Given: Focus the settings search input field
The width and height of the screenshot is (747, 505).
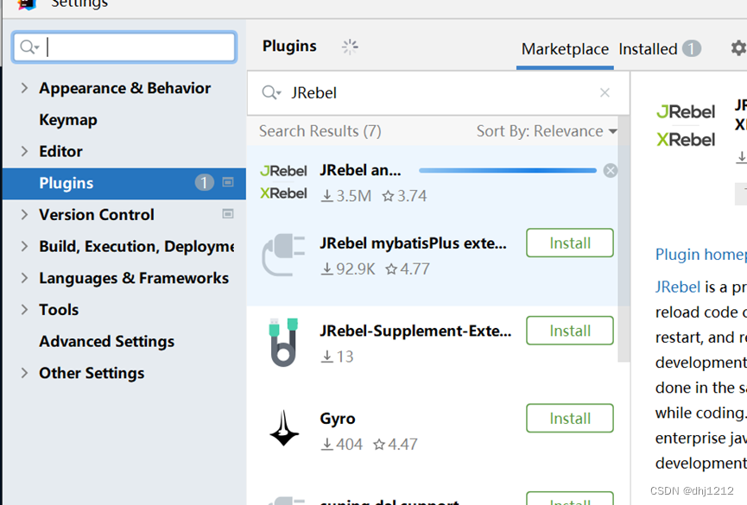Looking at the screenshot, I should pyautogui.click(x=125, y=47).
